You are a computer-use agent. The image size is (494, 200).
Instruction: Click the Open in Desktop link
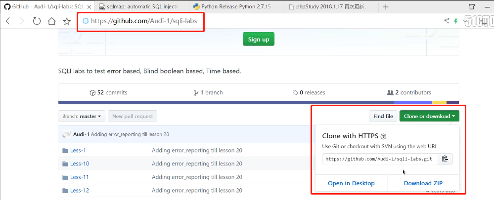click(x=351, y=183)
